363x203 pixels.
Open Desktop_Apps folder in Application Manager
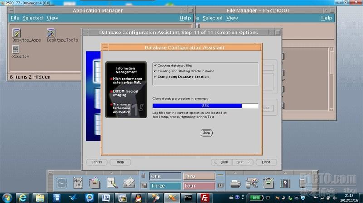[x=17, y=33]
